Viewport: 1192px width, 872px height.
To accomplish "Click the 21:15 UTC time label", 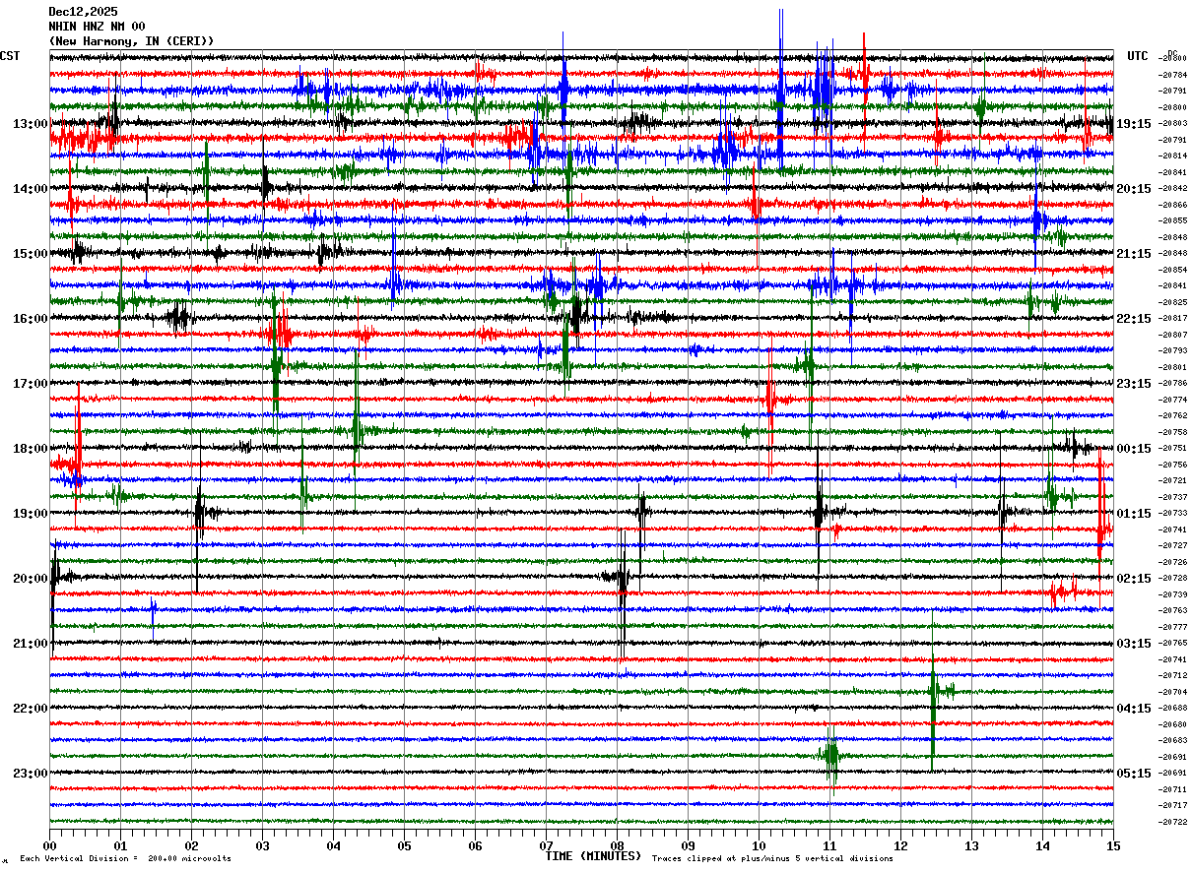I will tap(1134, 254).
